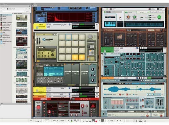Click the small keyboard display in Scales & Chords
Viewport: 169px width, 125px height.
click(110, 24)
